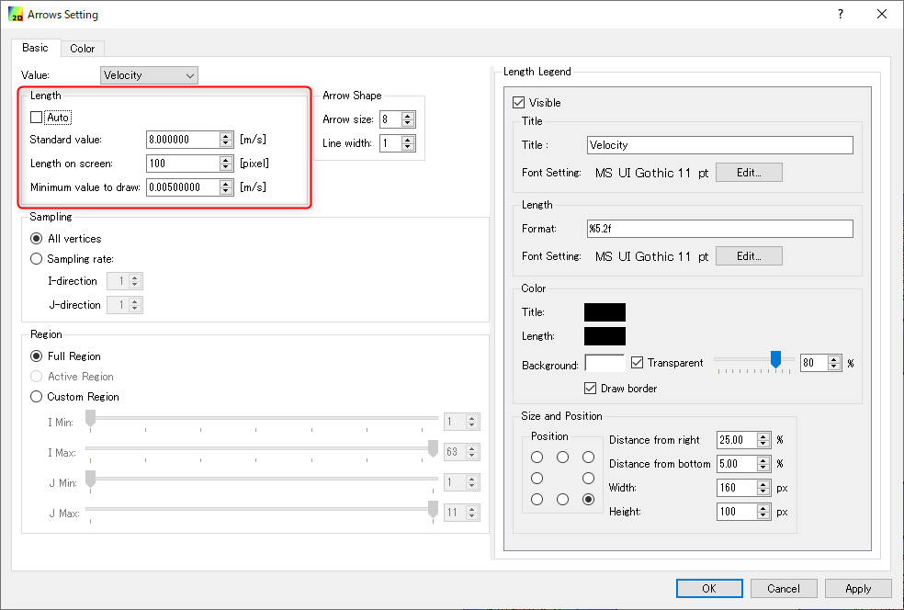Open the Title color swatch
904x610 pixels.
coord(605,312)
